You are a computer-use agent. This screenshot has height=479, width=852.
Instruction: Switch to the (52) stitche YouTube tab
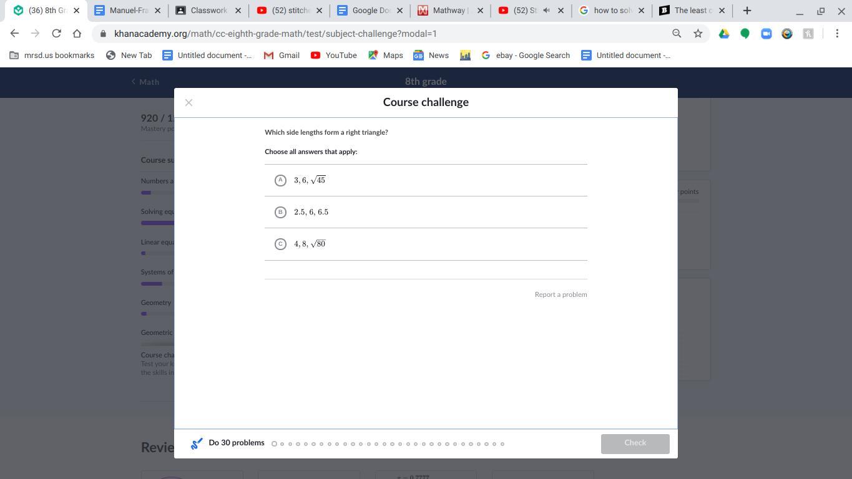(289, 11)
